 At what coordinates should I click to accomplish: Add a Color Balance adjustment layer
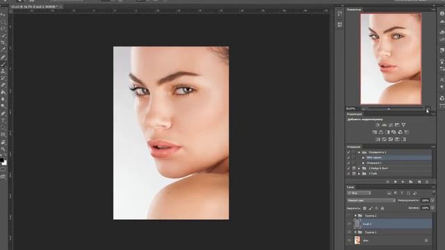381,133
